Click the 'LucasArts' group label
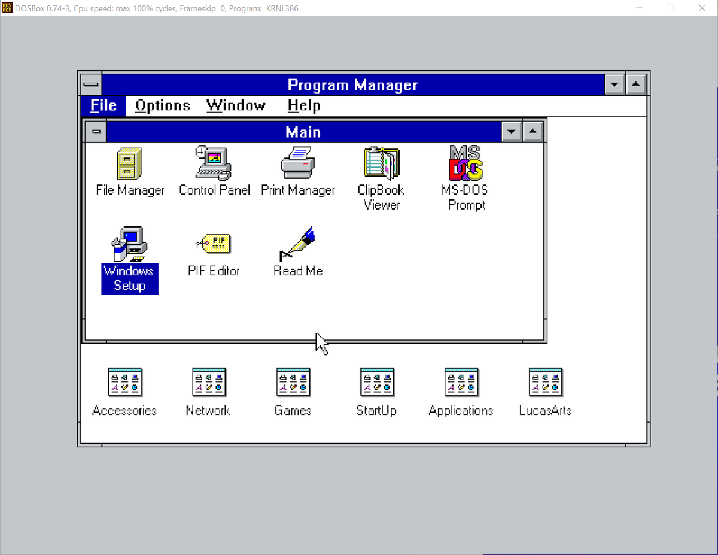This screenshot has width=718, height=555. pos(546,411)
